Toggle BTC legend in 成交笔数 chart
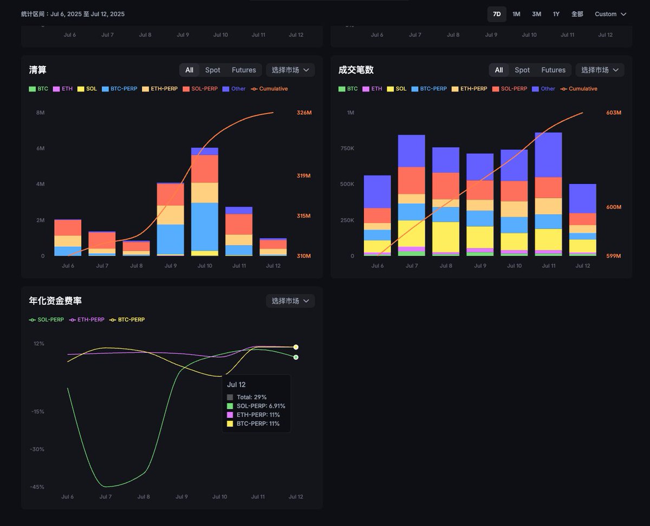650x526 pixels. pyautogui.click(x=348, y=89)
